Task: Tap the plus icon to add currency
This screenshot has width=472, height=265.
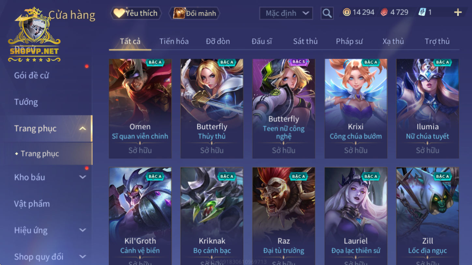Action: point(458,12)
